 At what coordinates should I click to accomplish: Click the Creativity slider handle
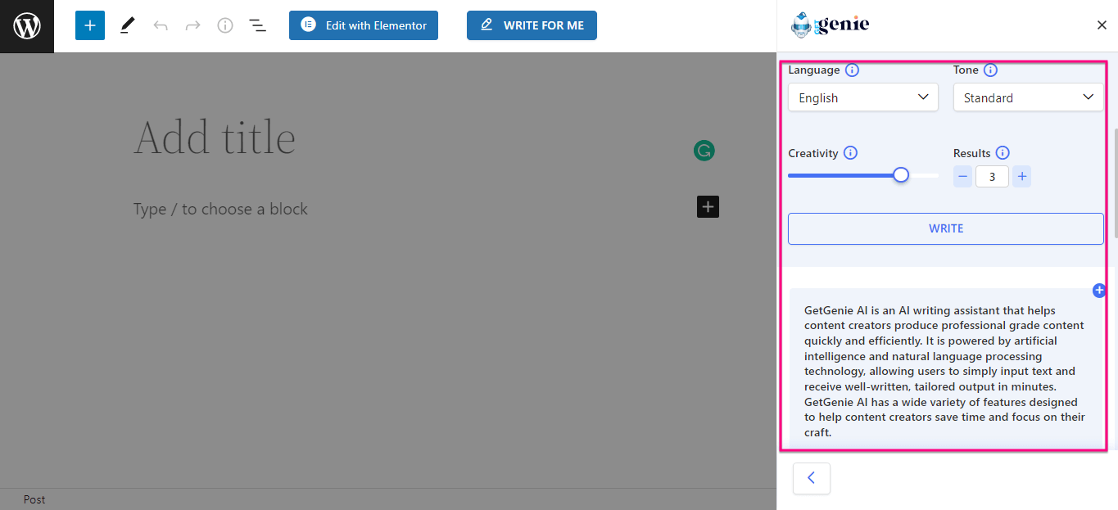click(901, 175)
